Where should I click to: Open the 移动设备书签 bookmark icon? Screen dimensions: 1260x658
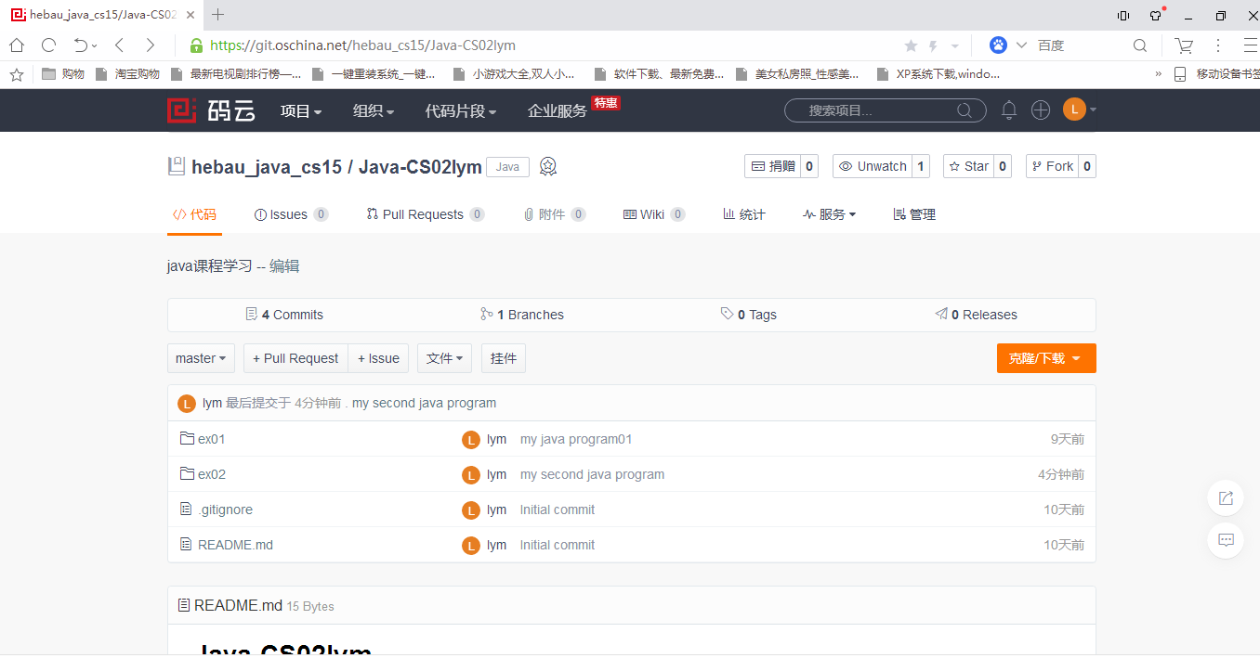point(1180,74)
